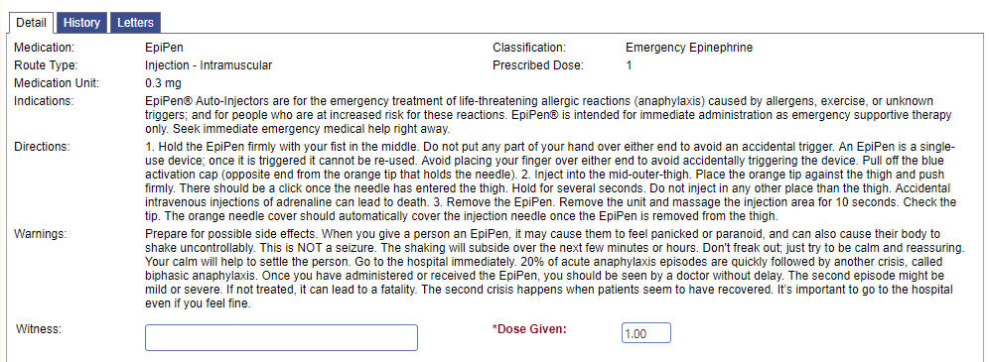Click the Classification label
989x362 pixels.
(x=529, y=48)
